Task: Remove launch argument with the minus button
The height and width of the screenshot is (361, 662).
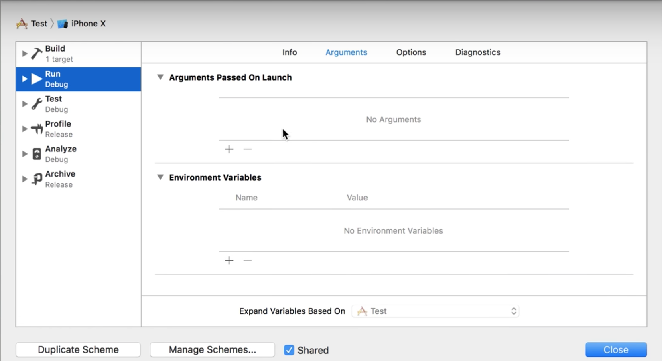Action: pos(248,149)
